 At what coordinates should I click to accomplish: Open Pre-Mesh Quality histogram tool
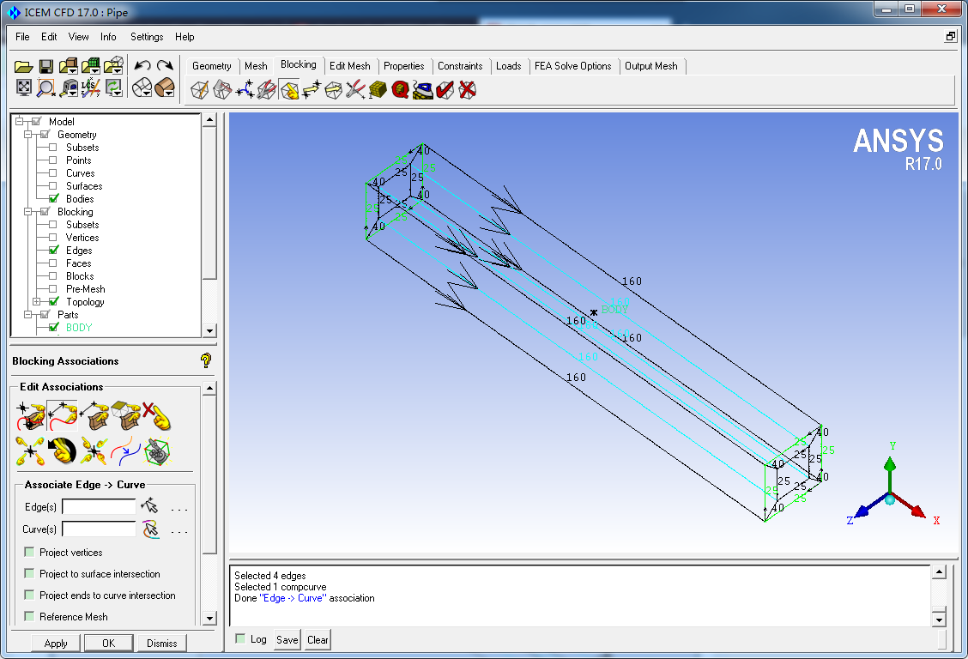pos(400,90)
